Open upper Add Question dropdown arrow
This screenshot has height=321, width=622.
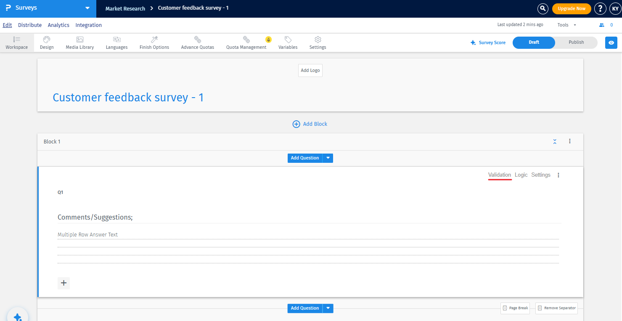[328, 158]
